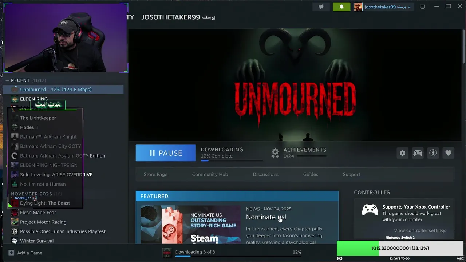
Task: Pause the Unmourned download
Action: pyautogui.click(x=166, y=153)
